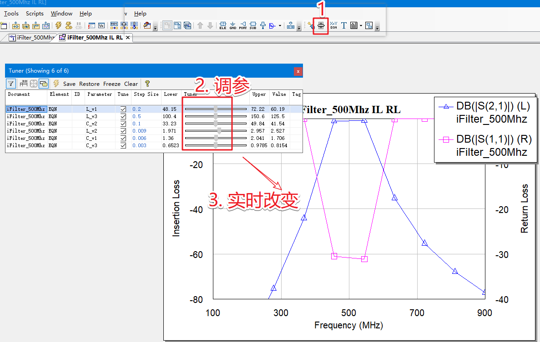Click the Upper bound value 49.84

tap(257, 124)
